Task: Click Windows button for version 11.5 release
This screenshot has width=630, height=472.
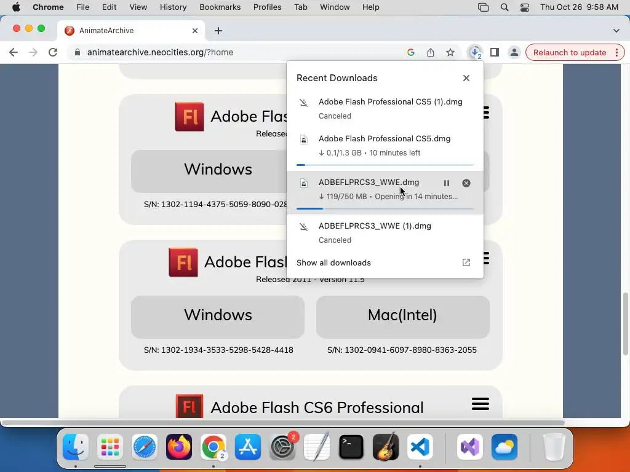Action: coord(218,317)
